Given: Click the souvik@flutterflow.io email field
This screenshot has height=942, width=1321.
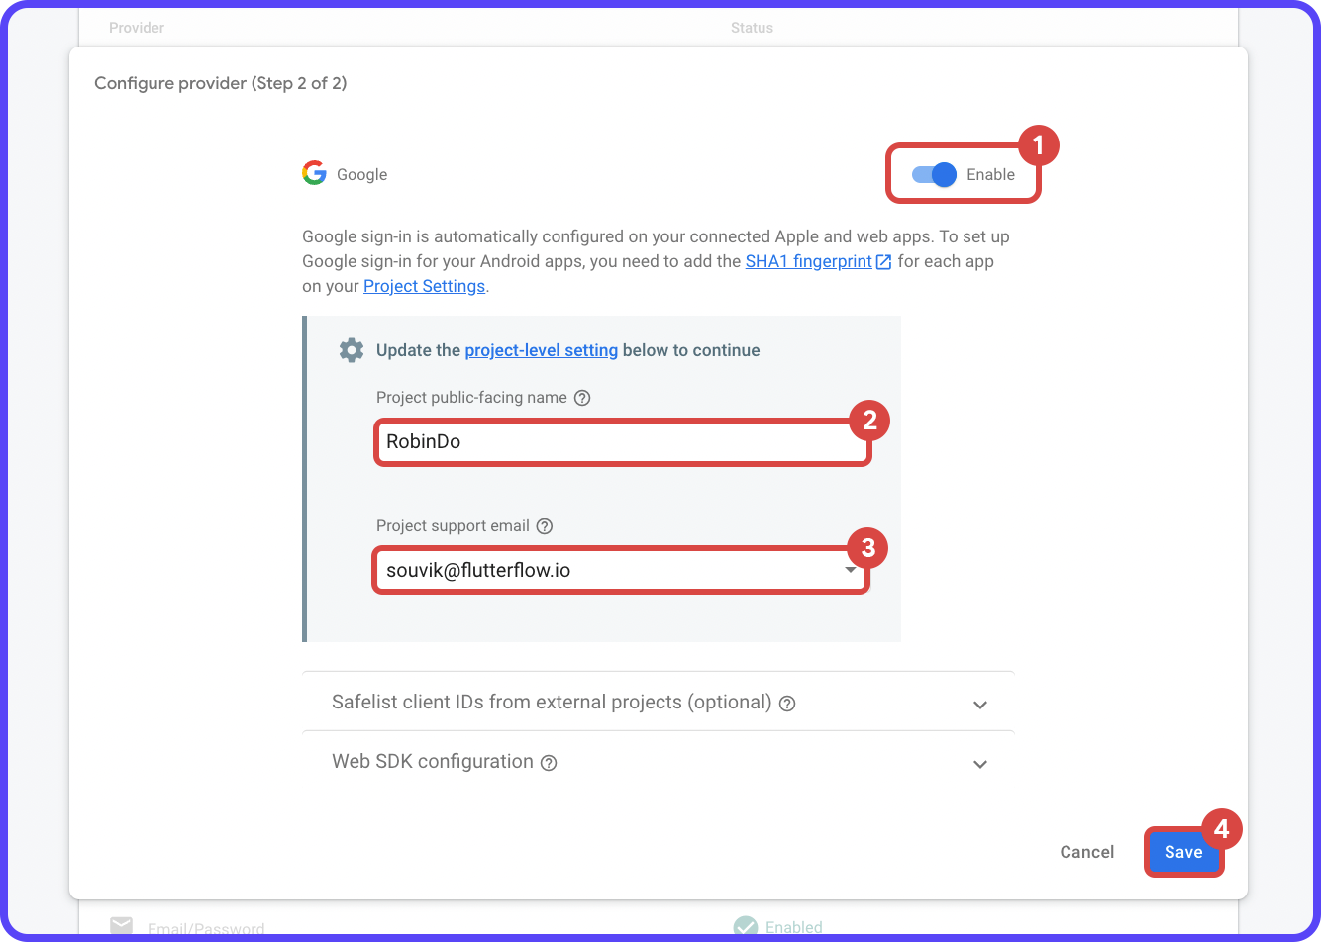Looking at the screenshot, I should pos(594,570).
